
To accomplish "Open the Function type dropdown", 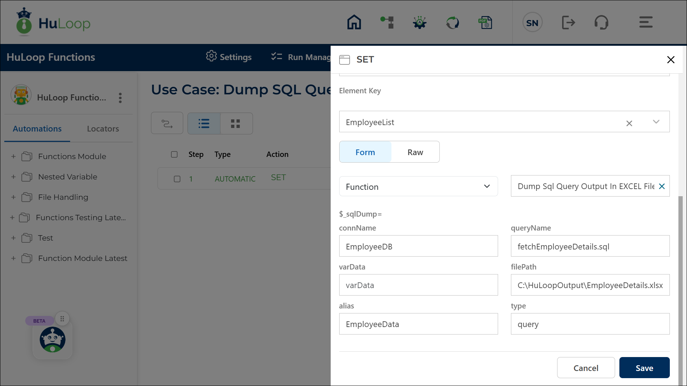I will click(487, 186).
